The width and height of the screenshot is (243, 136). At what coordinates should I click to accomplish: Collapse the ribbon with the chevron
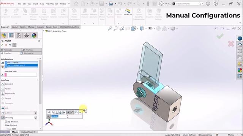click(240, 23)
